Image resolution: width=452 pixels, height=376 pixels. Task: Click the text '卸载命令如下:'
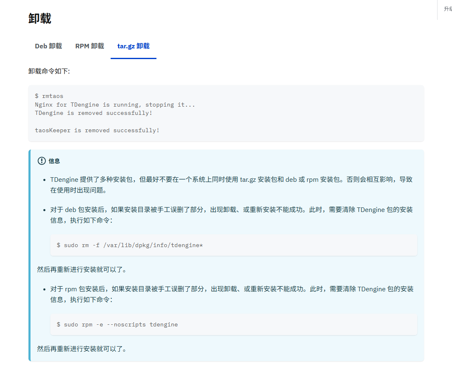coord(49,71)
